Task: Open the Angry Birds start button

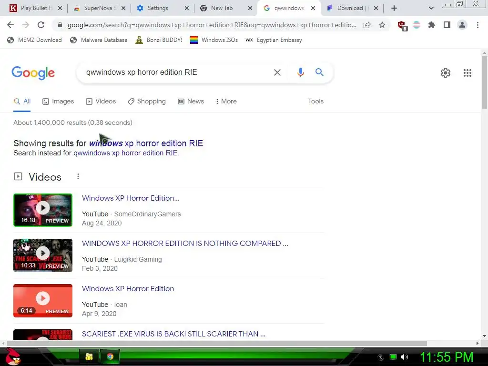Action: tap(12, 356)
